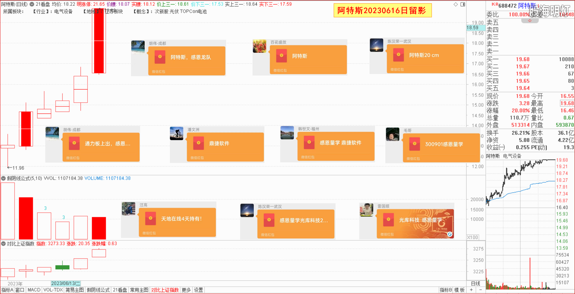Open 汪高 avatar

[x=129, y=209]
